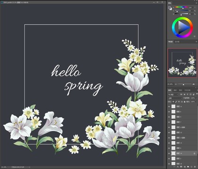Image resolution: width=198 pixels, height=169 pixels.
Task: Open the Opacity slider dropdown arrow
Action: coord(197,98)
